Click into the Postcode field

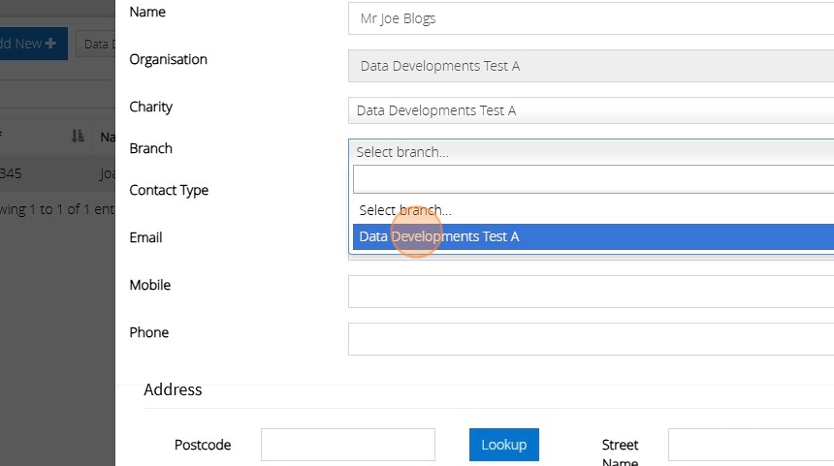click(347, 445)
